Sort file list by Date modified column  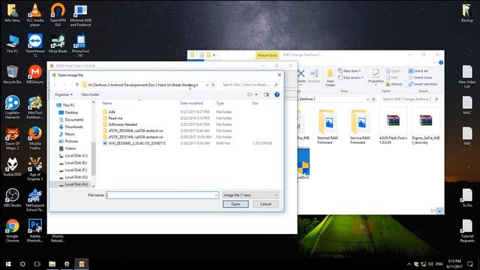pos(191,103)
